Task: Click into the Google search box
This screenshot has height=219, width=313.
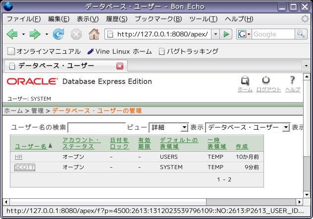Action: click(x=273, y=34)
